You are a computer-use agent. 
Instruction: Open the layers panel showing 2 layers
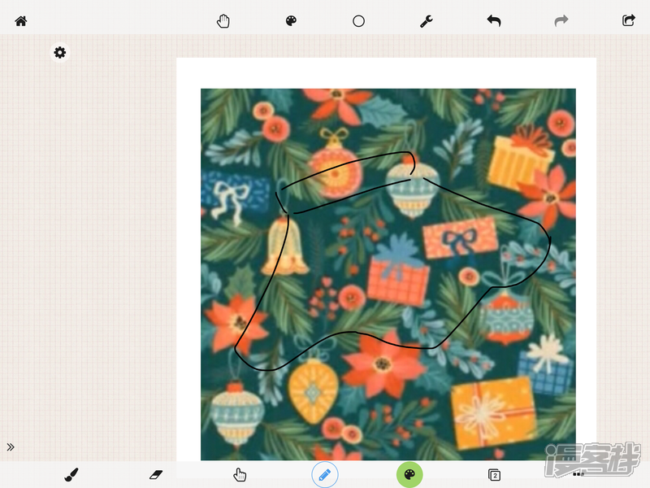coord(494,474)
